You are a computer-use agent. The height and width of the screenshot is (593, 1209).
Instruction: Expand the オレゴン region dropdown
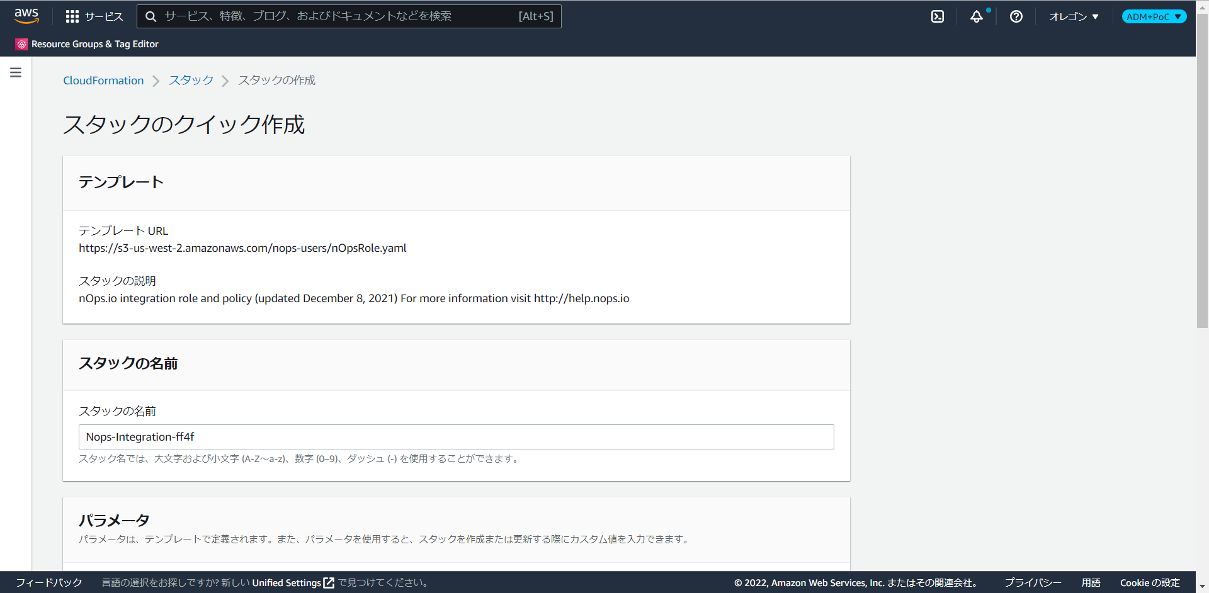pyautogui.click(x=1074, y=16)
